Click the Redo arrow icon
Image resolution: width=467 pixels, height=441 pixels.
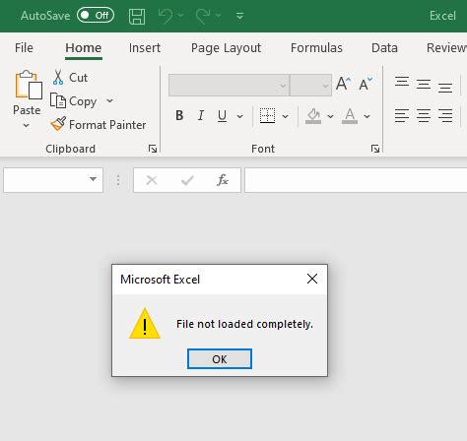click(203, 16)
